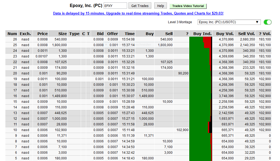Open the Epoxy, Inc. (PC) (USOTC) dropdown

tap(229, 22)
